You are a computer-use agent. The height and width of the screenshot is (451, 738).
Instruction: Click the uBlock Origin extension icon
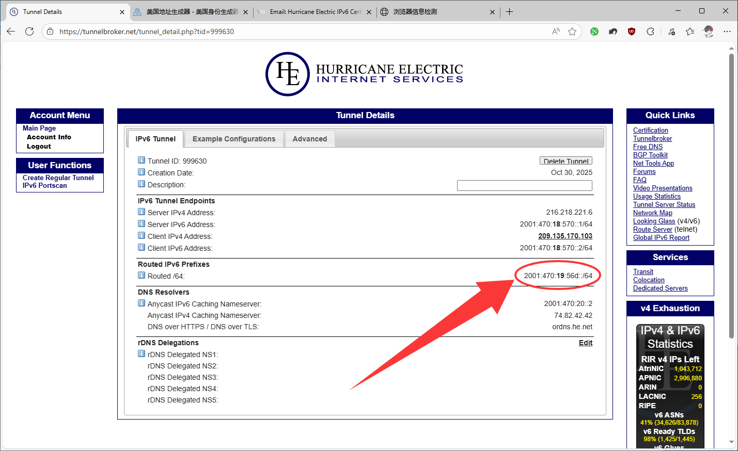pos(631,31)
